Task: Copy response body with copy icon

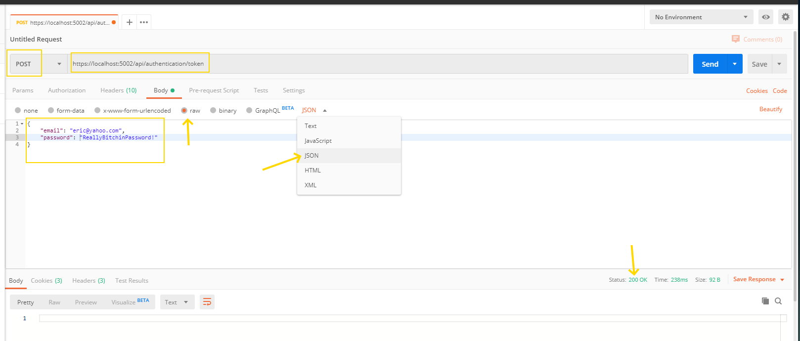Action: (765, 301)
